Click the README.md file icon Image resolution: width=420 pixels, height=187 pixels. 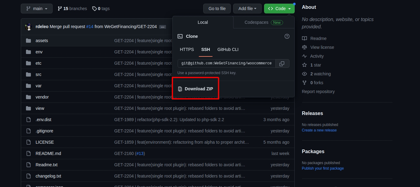[x=28, y=153]
